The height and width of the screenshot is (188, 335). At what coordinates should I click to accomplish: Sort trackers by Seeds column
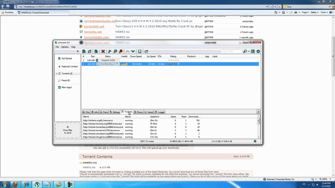173,117
